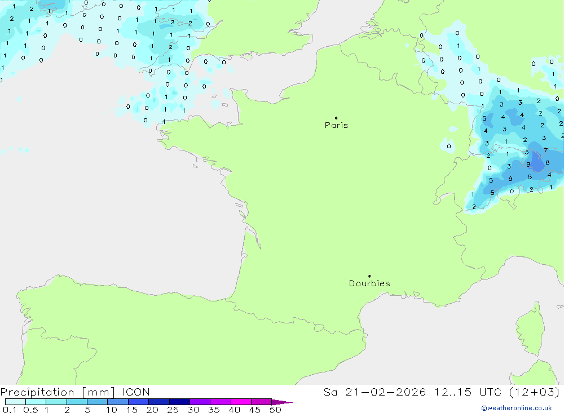
Task: Click the 40–45 mm magenta legend swatch
Action: (241, 402)
